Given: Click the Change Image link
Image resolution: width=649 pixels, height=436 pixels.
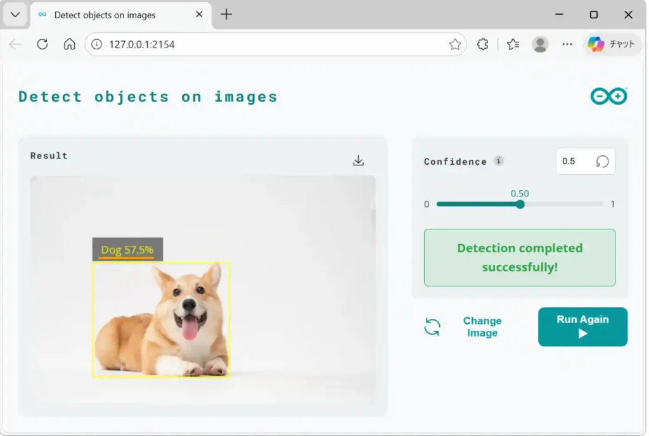Looking at the screenshot, I should tap(482, 326).
